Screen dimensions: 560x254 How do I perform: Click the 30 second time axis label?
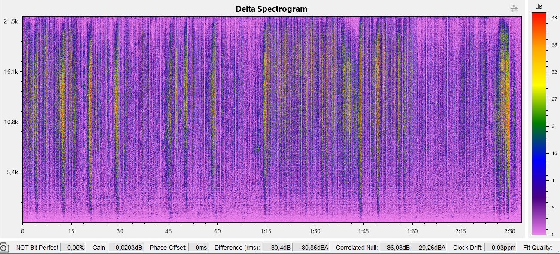[x=120, y=231]
